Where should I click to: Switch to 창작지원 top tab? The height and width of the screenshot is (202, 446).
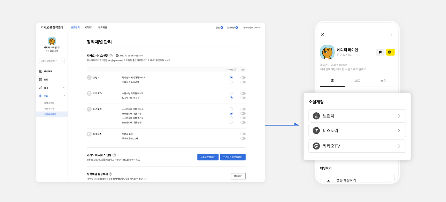pos(102,27)
